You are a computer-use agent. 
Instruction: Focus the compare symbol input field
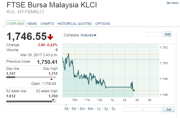click(x=155, y=34)
